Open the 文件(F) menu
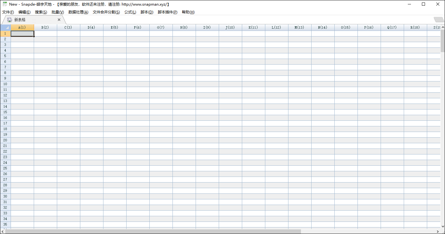Viewport: 445px width, 234px height. 8,12
